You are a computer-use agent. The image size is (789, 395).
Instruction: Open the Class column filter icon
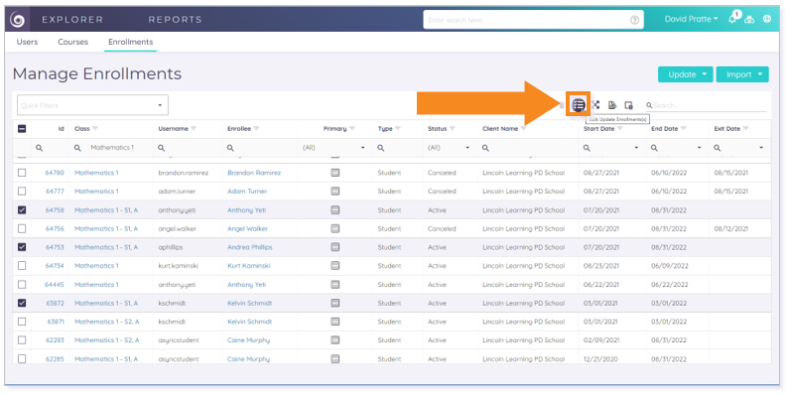95,129
